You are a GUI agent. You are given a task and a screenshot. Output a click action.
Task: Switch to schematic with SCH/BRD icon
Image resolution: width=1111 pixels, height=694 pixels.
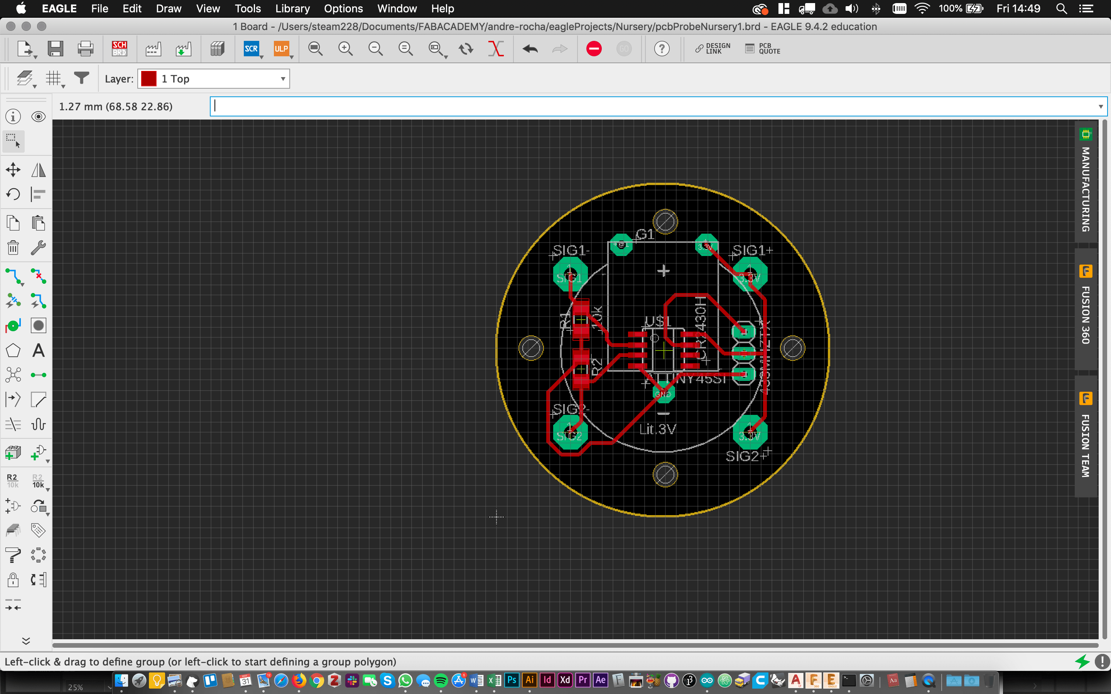119,49
